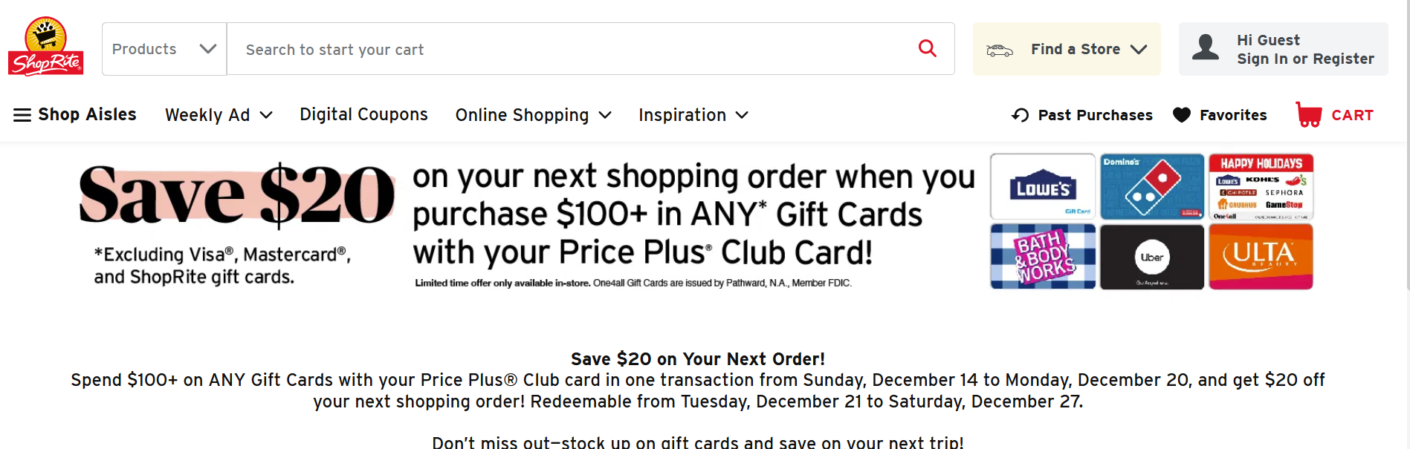The height and width of the screenshot is (449, 1410).
Task: Go to Digital Coupons
Action: [363, 114]
